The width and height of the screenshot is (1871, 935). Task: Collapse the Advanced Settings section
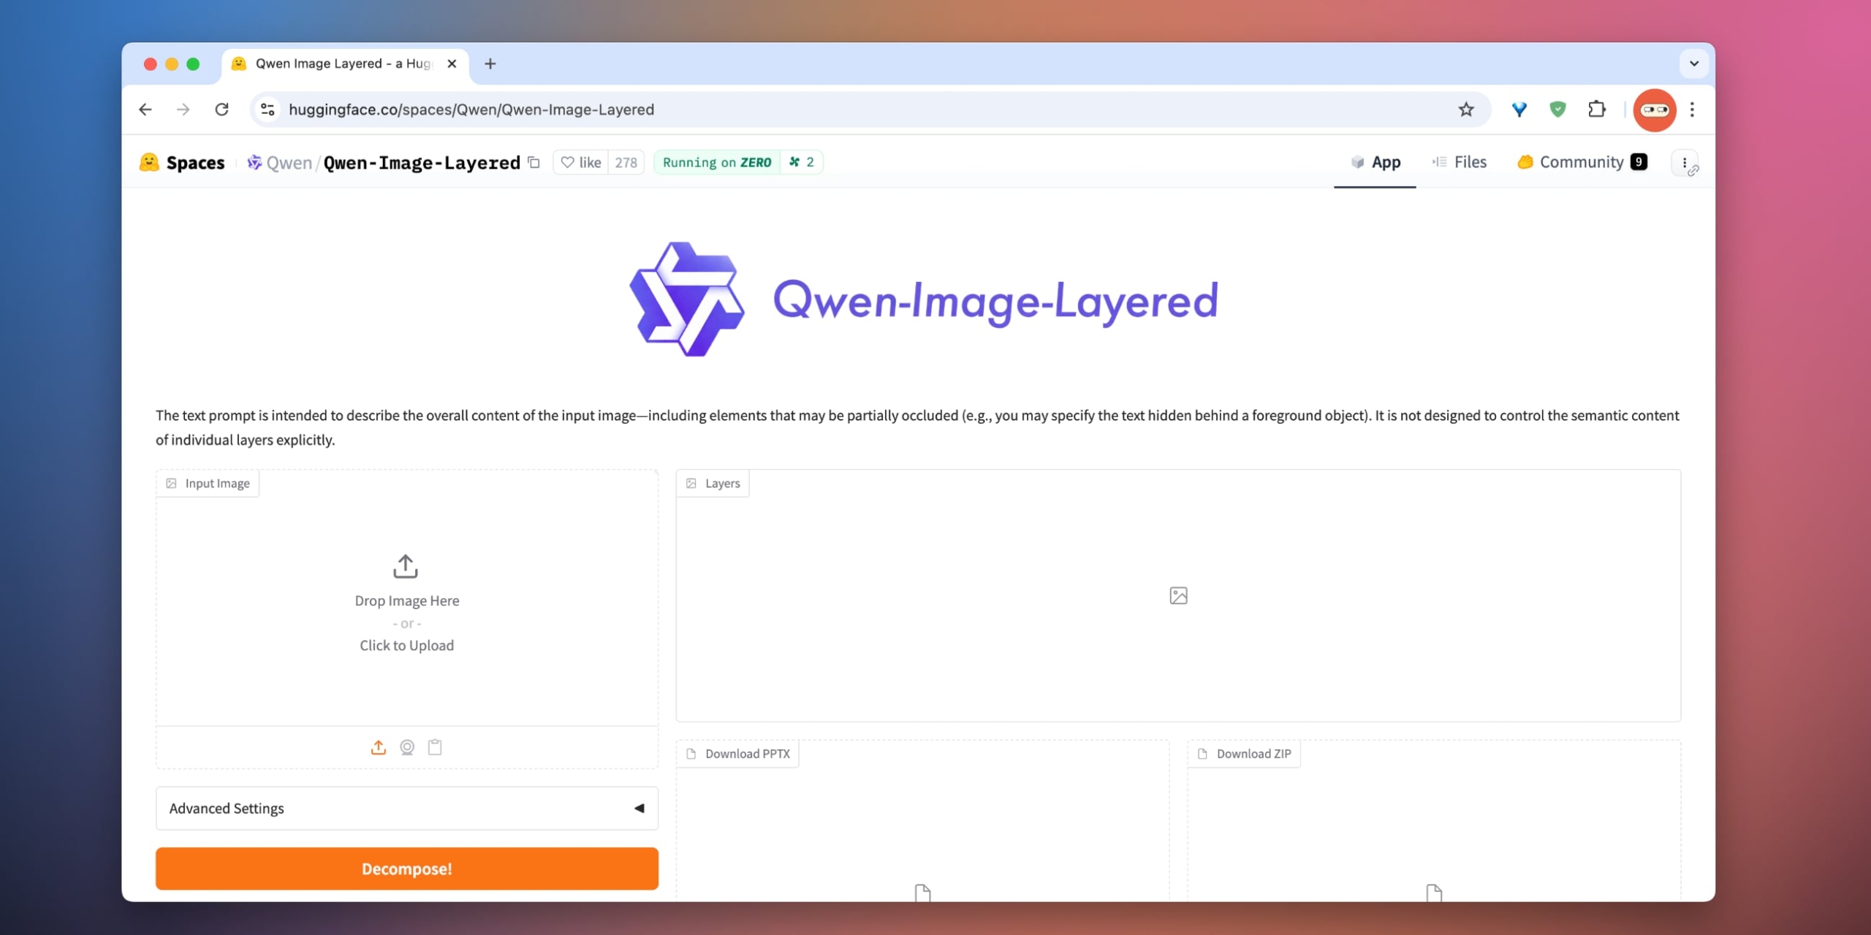pos(639,808)
